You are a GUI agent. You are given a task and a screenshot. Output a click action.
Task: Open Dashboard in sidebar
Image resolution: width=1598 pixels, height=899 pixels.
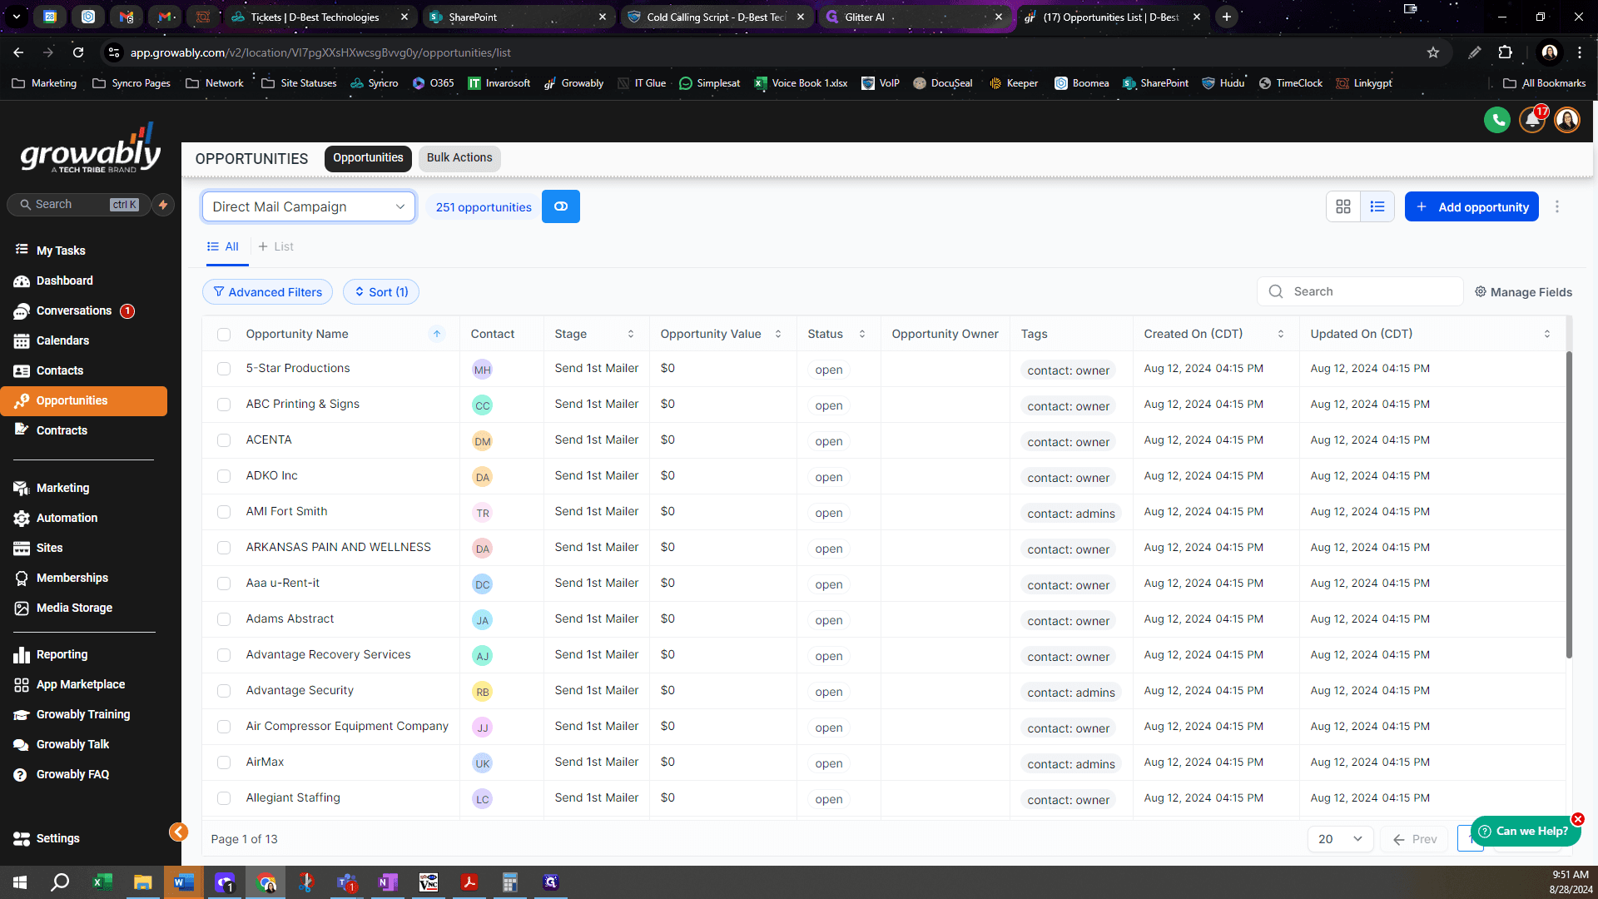pyautogui.click(x=64, y=281)
